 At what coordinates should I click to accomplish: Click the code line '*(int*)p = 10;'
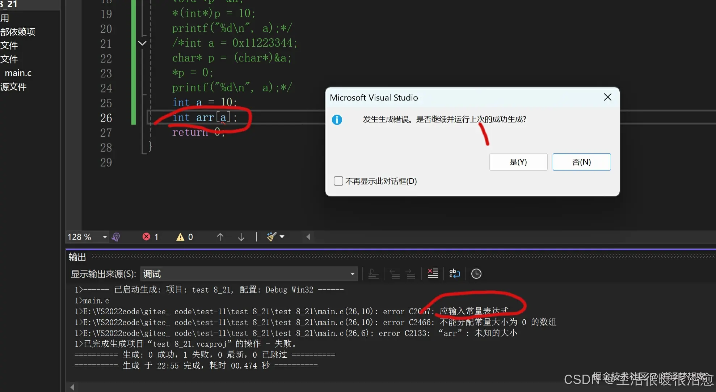(x=214, y=13)
